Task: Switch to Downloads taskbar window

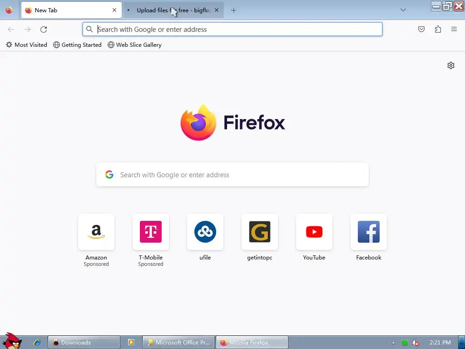Action: click(84, 343)
